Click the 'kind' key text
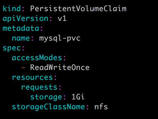158x119 pixels. [x=12, y=8]
